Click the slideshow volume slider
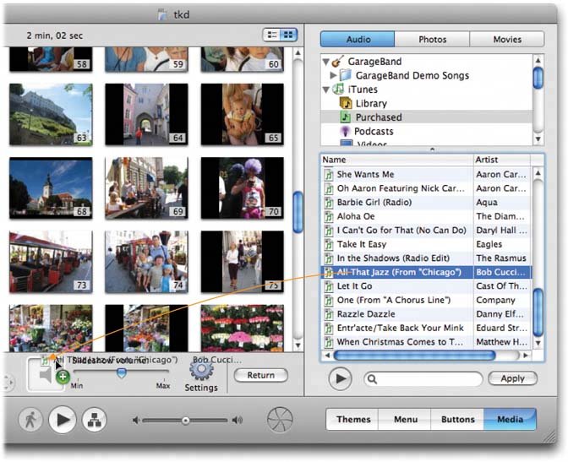 [x=121, y=372]
